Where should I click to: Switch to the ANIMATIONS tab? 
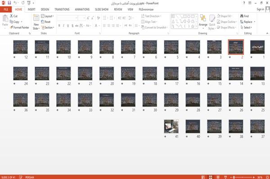(82, 9)
